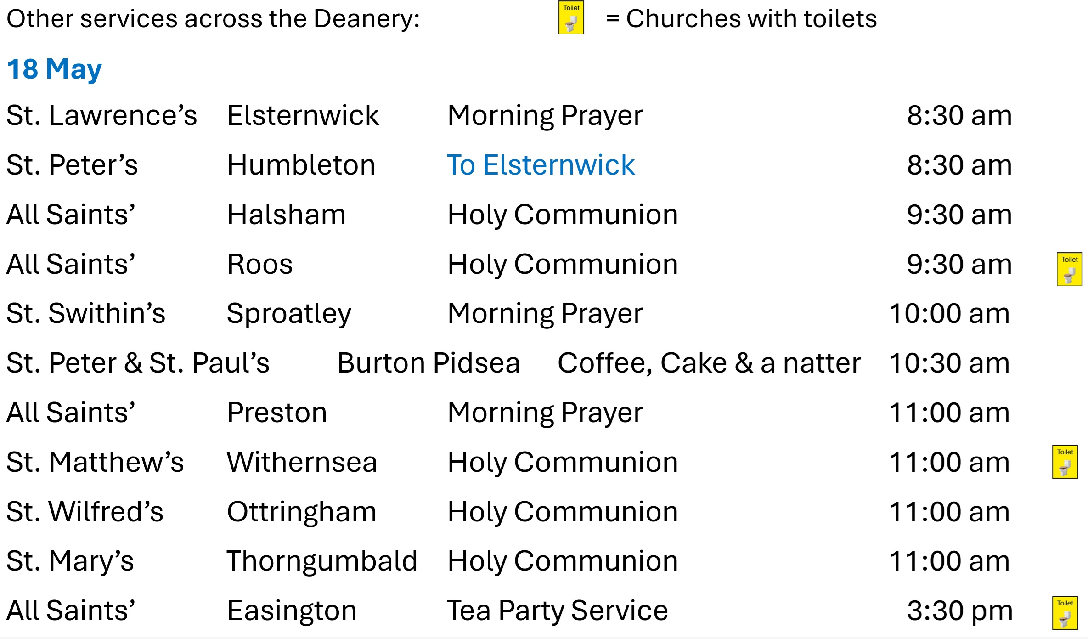Click the 3:30 pm service time
Screen dimensions: 1088x639
point(960,611)
